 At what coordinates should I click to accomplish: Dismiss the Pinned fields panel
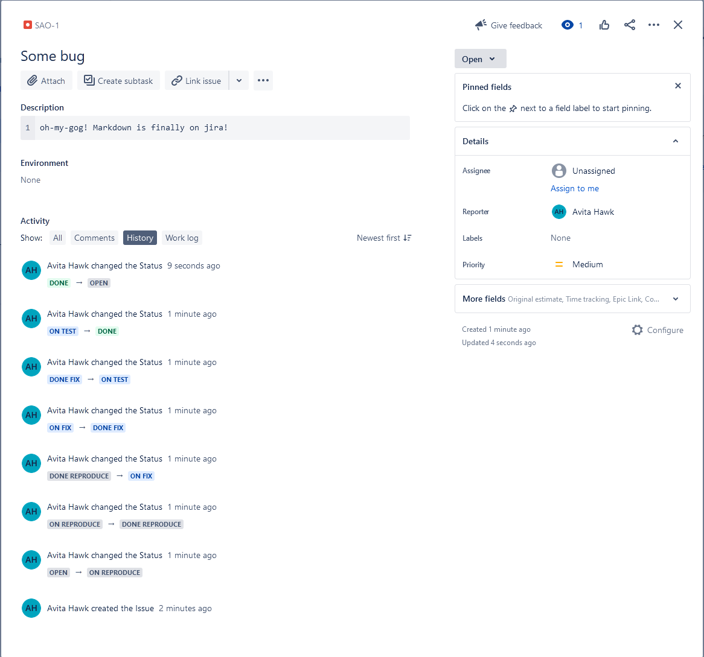pyautogui.click(x=677, y=86)
